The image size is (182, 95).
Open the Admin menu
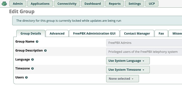pos(18,4)
